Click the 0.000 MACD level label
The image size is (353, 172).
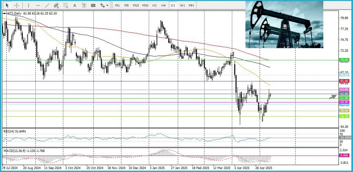[x=344, y=156]
